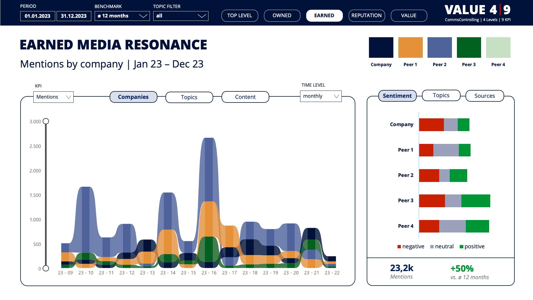Screen dimensions: 533x300
Task: Select the Sources panel button
Action: point(484,96)
